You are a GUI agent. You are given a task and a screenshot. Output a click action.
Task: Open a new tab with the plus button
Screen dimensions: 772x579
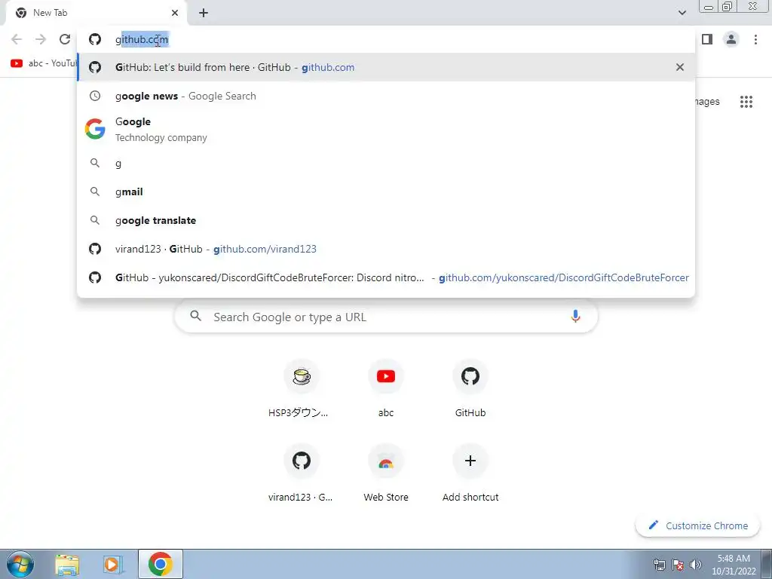[204, 13]
